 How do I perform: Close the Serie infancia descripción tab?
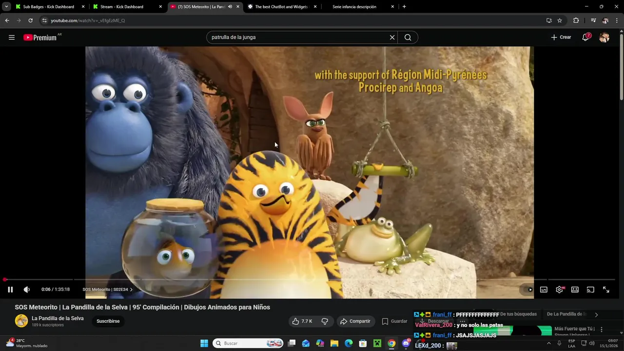392,7
